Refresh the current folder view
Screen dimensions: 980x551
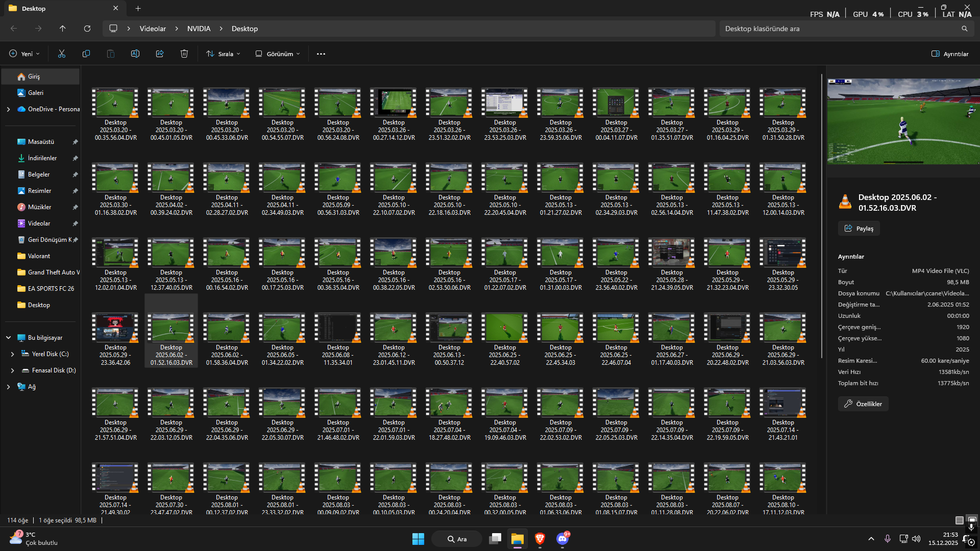point(87,29)
